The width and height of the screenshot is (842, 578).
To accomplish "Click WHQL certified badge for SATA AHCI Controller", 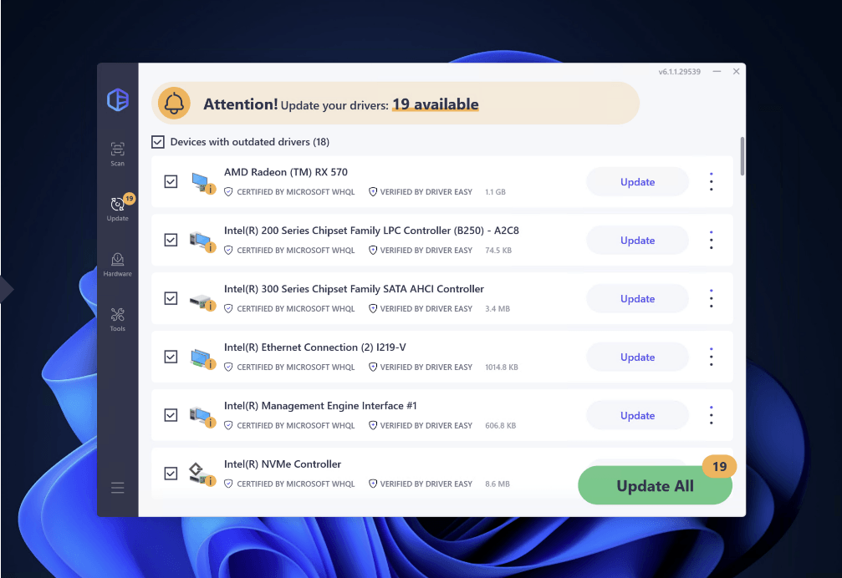I will click(x=289, y=309).
